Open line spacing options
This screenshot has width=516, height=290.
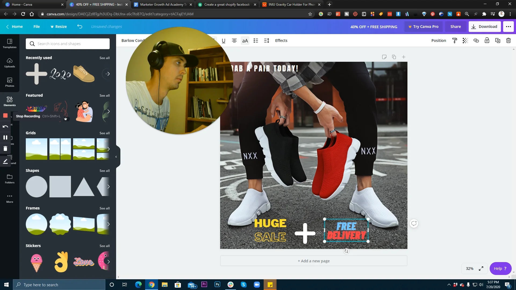click(x=267, y=41)
